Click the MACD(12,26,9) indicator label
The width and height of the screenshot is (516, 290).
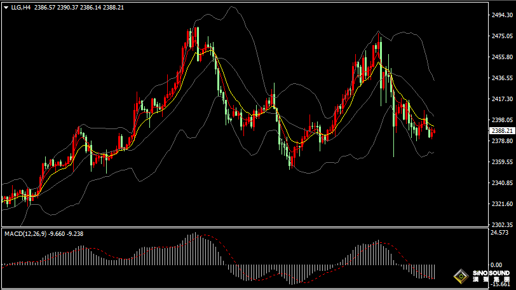click(x=25, y=233)
